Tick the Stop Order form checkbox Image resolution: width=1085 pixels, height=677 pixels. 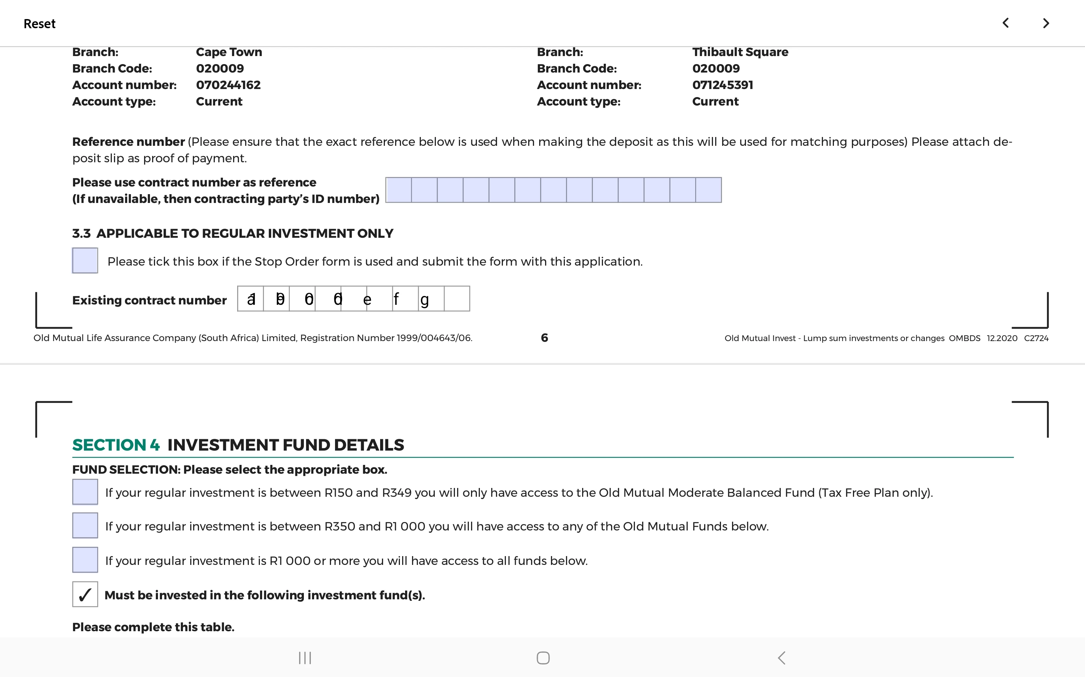point(85,260)
